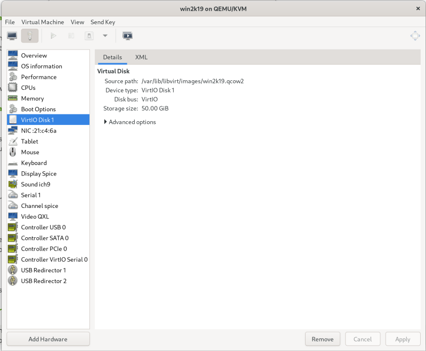Close the win2k19 window
The image size is (426, 351).
(x=418, y=9)
